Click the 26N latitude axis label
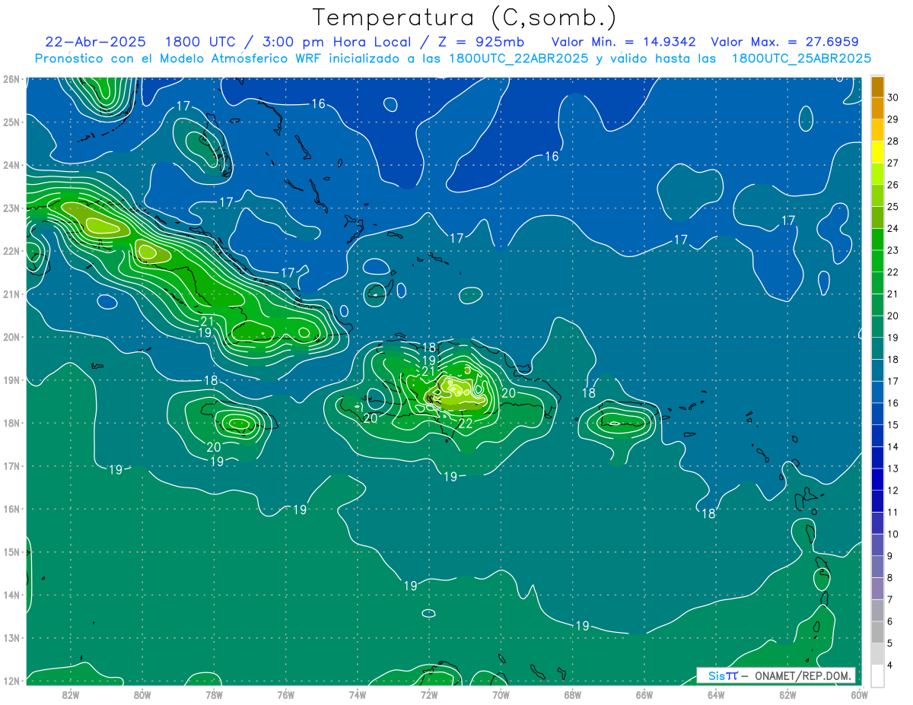913x705 pixels. [x=11, y=79]
